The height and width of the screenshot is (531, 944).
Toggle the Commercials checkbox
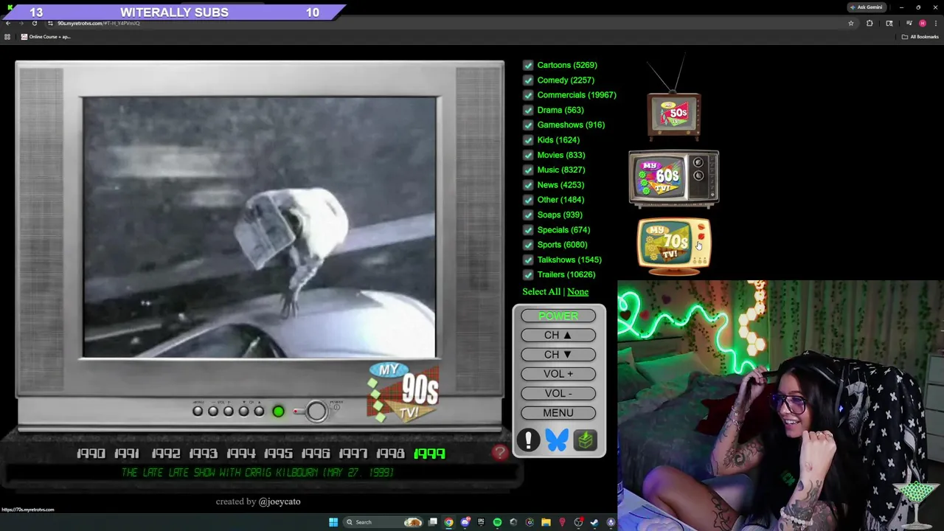point(528,95)
